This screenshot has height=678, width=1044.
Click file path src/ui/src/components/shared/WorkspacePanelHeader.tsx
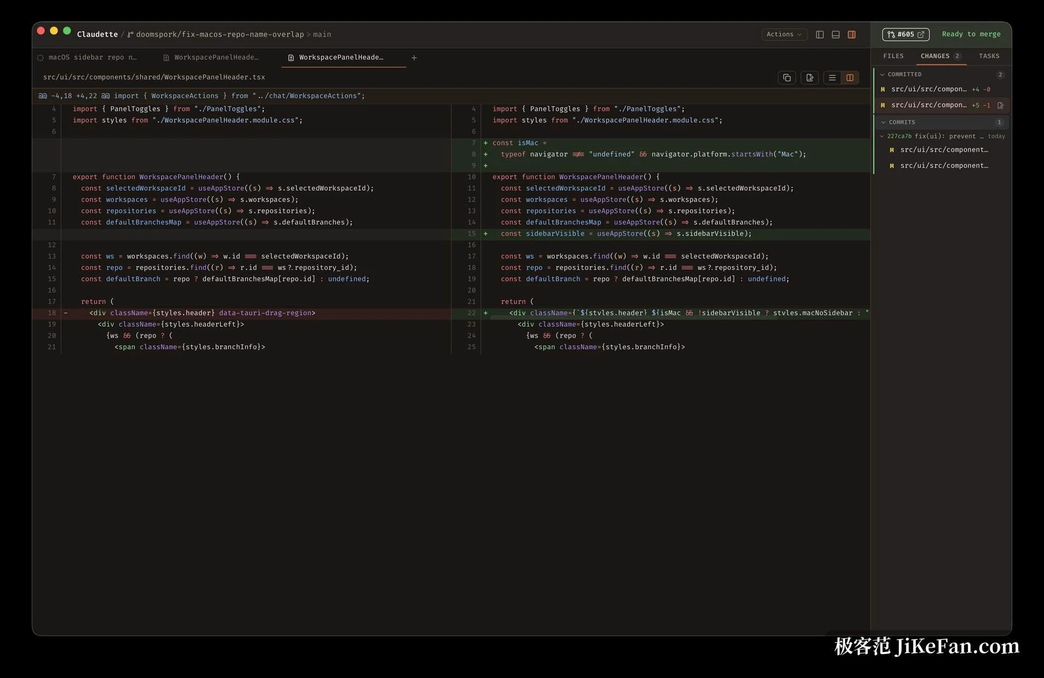[x=154, y=77]
